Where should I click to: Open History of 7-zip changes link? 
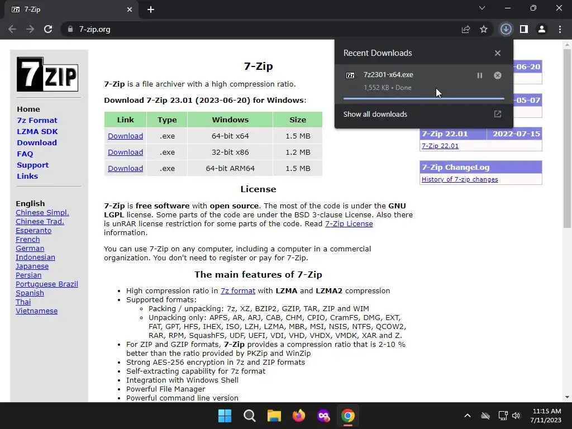click(460, 179)
